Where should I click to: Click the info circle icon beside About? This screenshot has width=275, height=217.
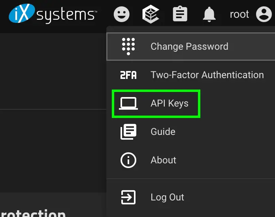click(x=128, y=160)
